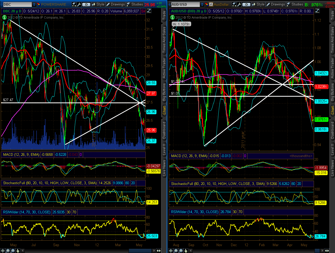Click green info icon on DBC chart
The image size is (335, 253).
(4, 17)
